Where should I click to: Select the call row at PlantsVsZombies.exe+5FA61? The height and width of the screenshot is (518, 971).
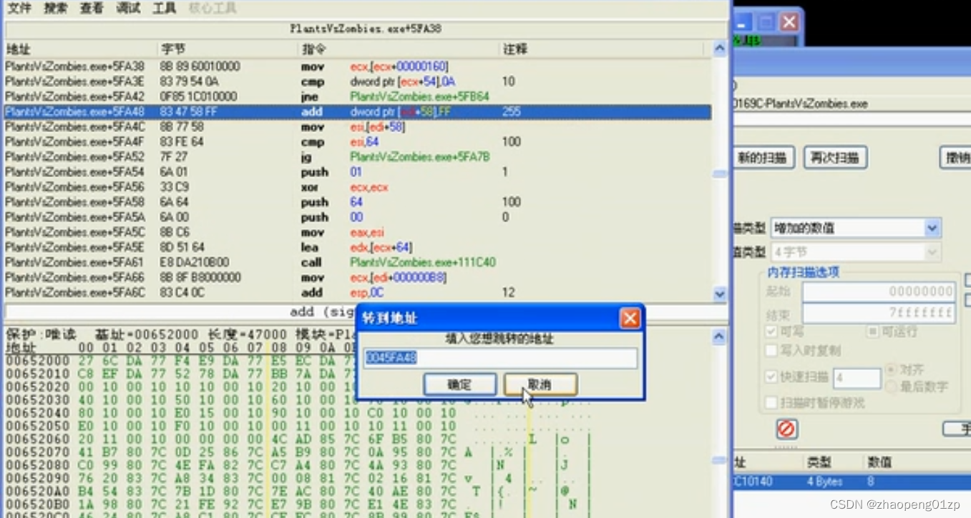click(x=358, y=262)
